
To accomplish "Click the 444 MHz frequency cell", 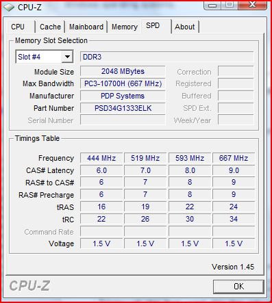I will (101, 158).
